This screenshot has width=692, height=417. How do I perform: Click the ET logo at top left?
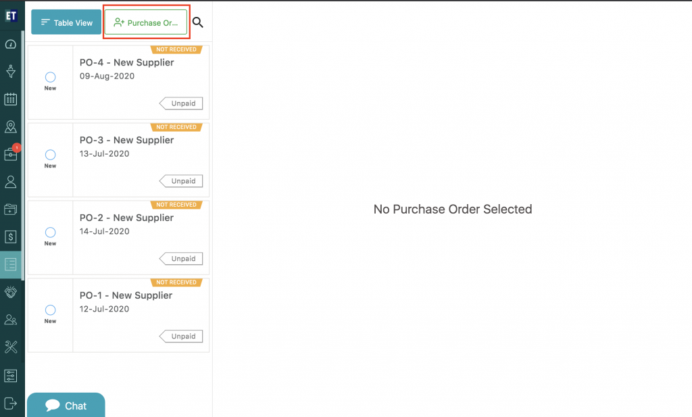tap(11, 16)
